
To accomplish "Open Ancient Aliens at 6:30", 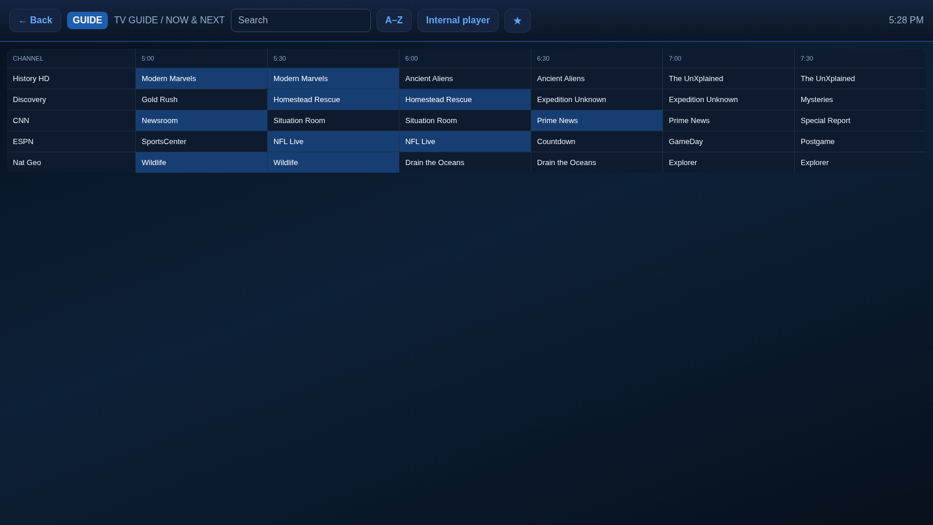I will [x=597, y=79].
